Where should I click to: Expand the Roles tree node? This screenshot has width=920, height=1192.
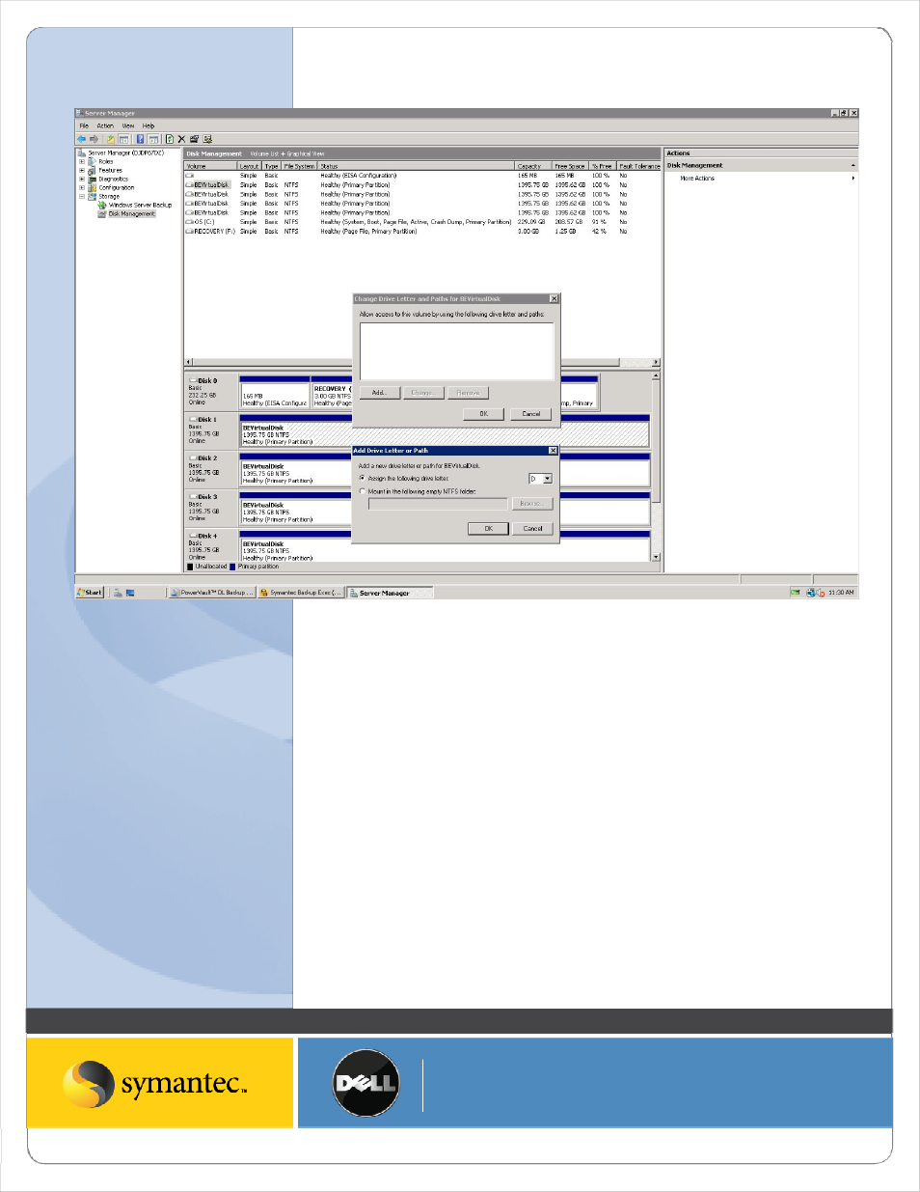coord(82,162)
